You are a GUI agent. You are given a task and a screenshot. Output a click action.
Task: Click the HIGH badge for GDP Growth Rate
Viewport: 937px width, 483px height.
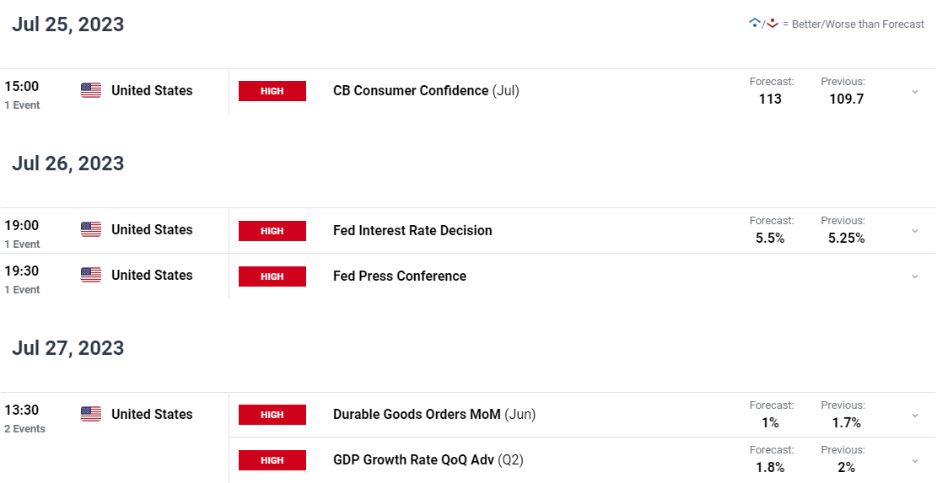[272, 460]
